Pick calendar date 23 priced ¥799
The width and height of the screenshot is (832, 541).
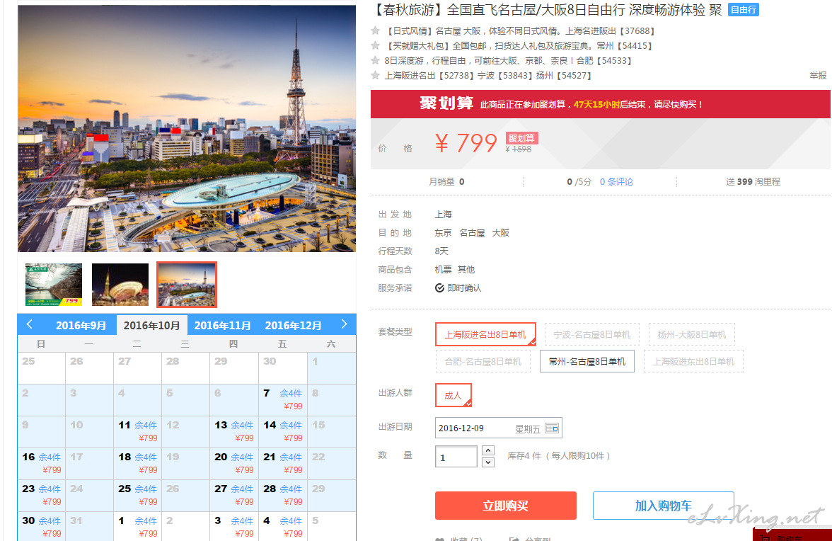(41, 496)
